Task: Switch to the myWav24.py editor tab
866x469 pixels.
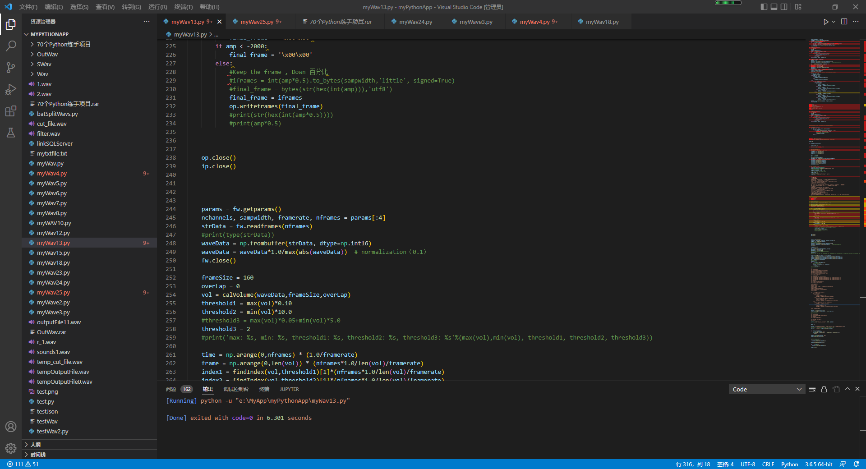Action: (415, 22)
